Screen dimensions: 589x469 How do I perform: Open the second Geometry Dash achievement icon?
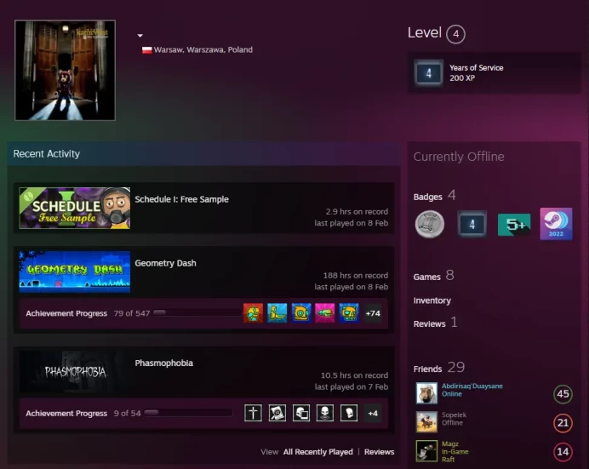tap(277, 313)
